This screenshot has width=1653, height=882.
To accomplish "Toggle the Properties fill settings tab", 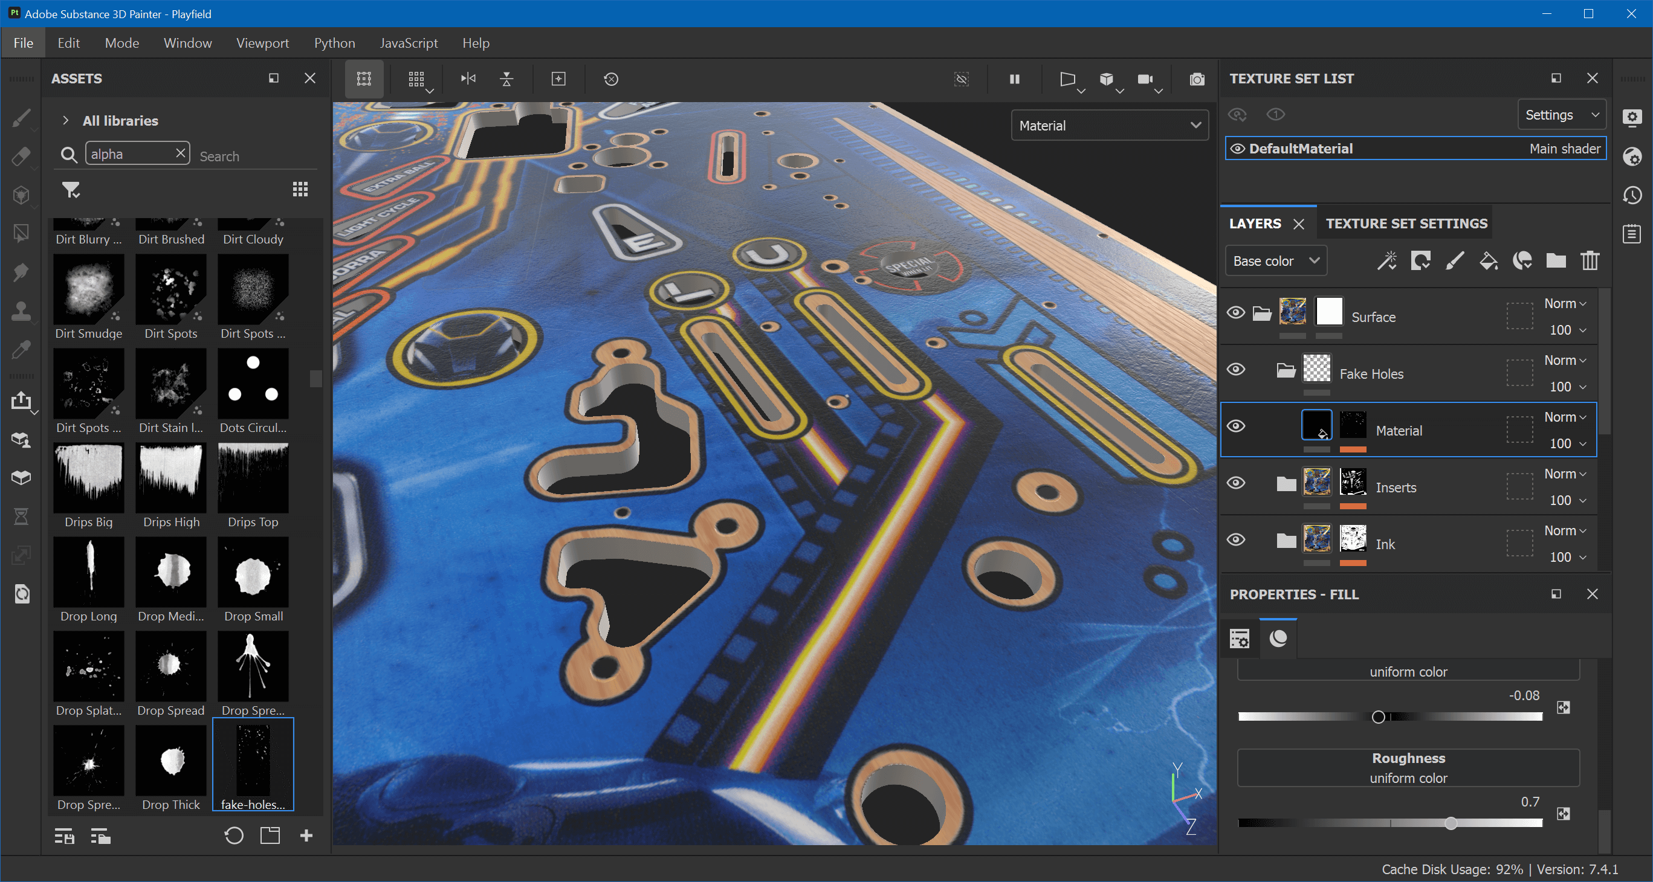I will pyautogui.click(x=1240, y=639).
